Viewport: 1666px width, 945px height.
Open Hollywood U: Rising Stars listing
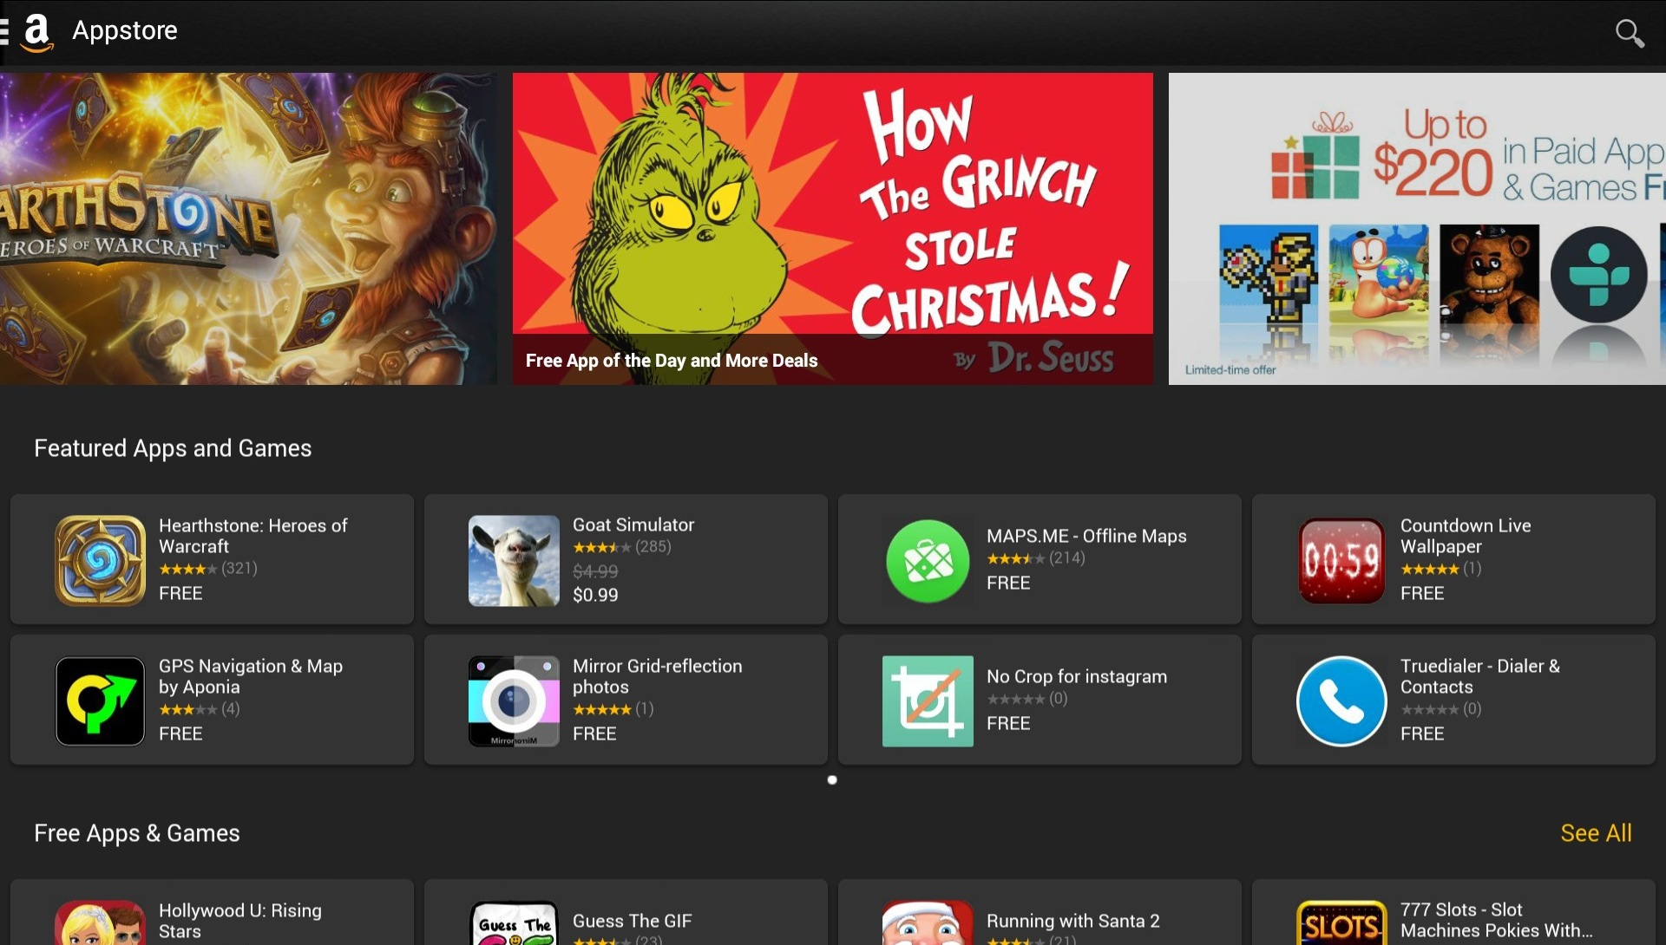tap(239, 920)
